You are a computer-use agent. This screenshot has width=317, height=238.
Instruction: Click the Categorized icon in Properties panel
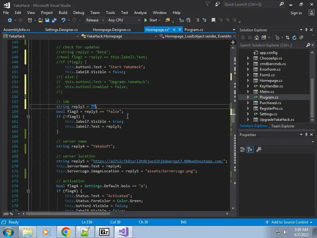[243, 149]
